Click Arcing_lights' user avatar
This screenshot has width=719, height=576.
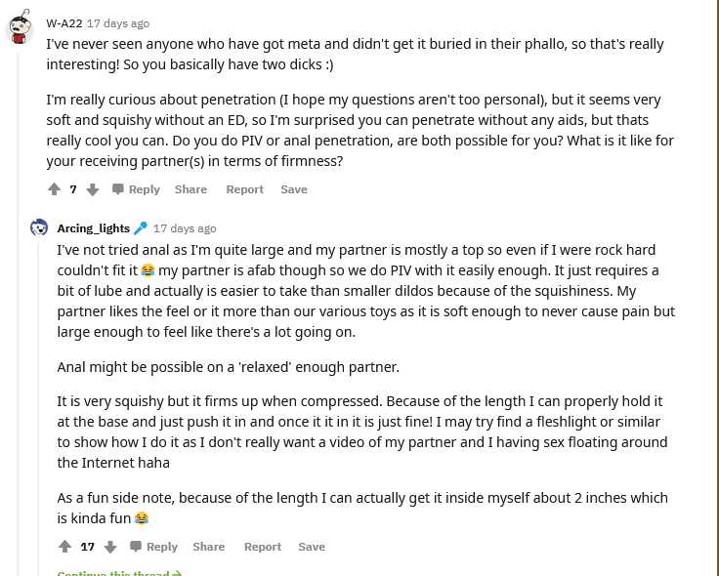[x=39, y=227]
